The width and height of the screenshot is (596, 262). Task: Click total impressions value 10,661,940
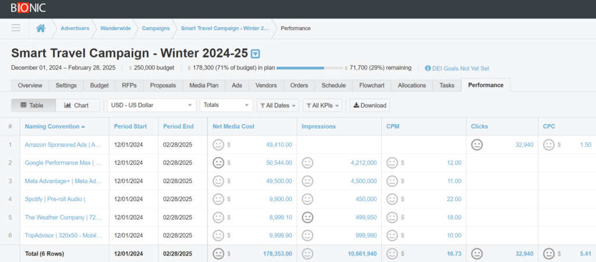point(362,254)
